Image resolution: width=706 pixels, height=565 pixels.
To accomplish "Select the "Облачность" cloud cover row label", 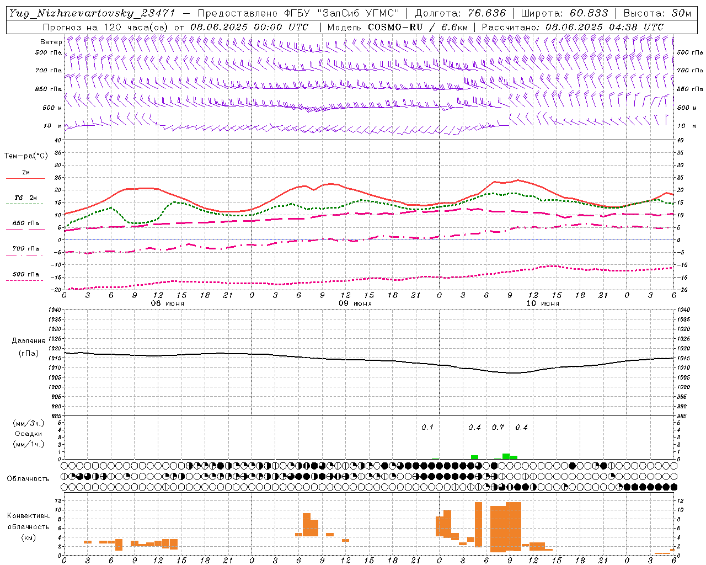I will (28, 478).
